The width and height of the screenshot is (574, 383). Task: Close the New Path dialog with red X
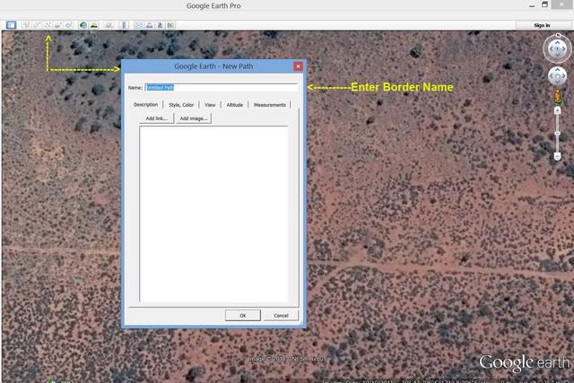click(x=299, y=66)
